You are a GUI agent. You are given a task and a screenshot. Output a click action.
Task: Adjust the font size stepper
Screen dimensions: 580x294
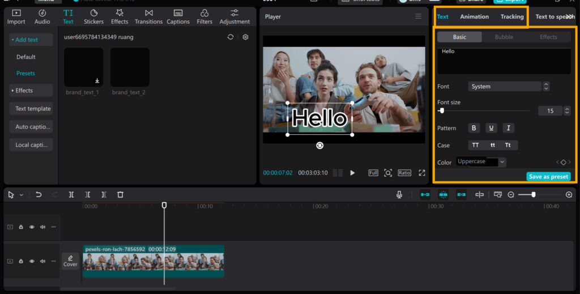point(566,110)
